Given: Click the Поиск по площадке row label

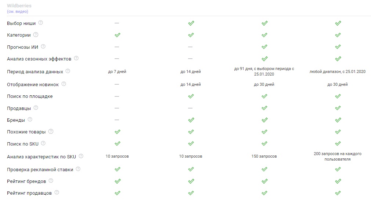Looking at the screenshot, I should [30, 96].
